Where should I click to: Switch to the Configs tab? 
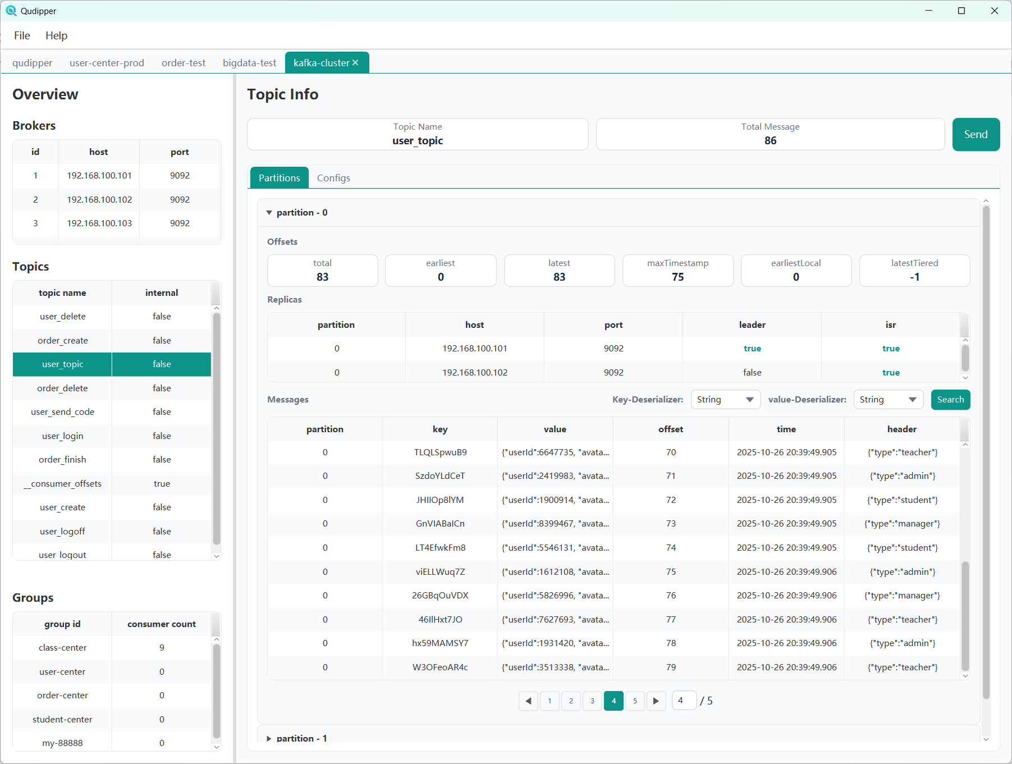[x=333, y=178]
